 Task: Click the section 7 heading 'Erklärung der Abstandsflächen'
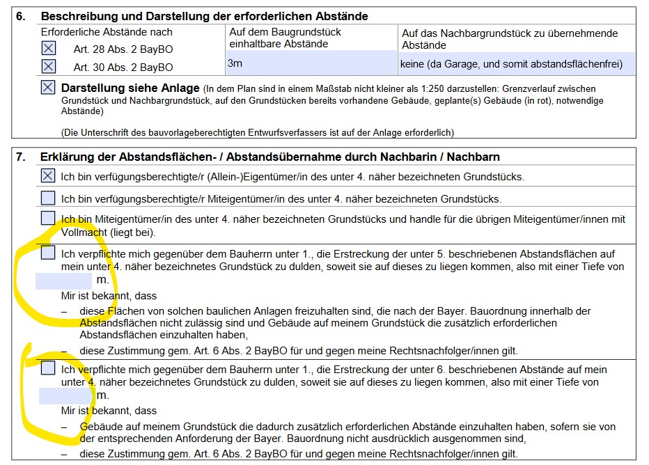(x=270, y=157)
